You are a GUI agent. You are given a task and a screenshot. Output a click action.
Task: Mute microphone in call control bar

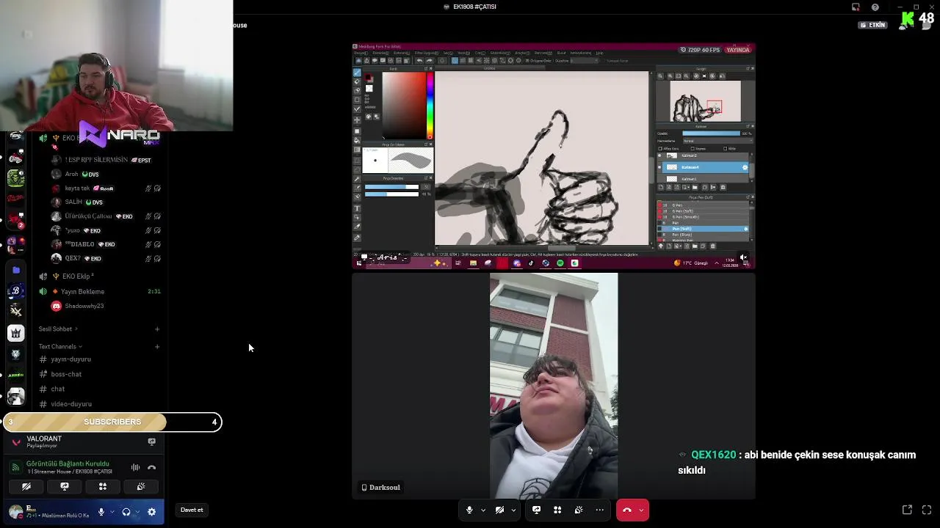[x=469, y=510]
